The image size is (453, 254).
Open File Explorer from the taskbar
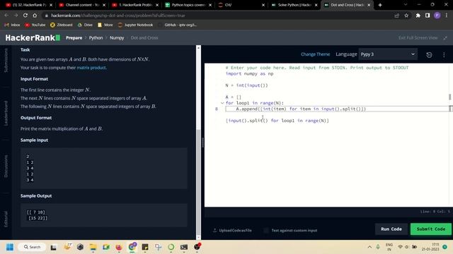93,247
